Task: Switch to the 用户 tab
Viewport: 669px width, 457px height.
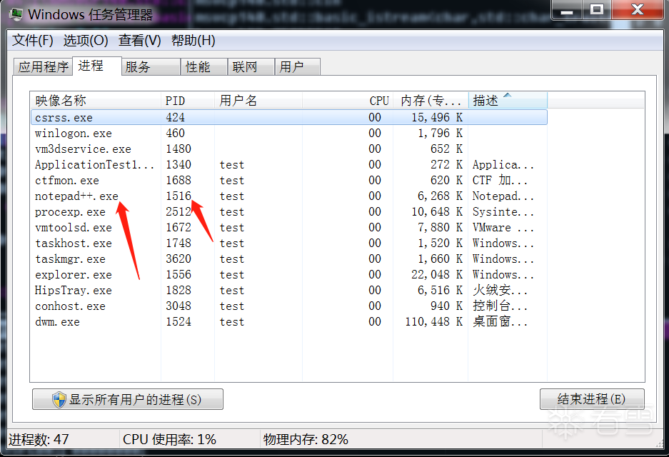Action: pos(298,67)
